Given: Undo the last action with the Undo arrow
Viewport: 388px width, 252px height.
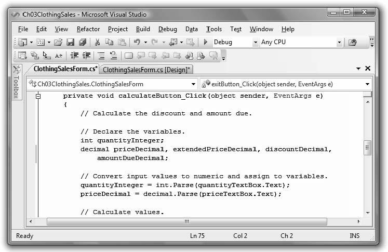Looking at the screenshot, I should coord(137,42).
